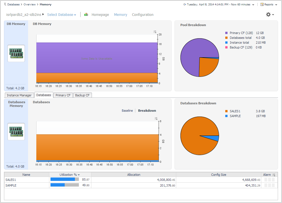Screen dimensions: 282x203
Task: Switch chart to Baseline view
Action: coord(127,111)
